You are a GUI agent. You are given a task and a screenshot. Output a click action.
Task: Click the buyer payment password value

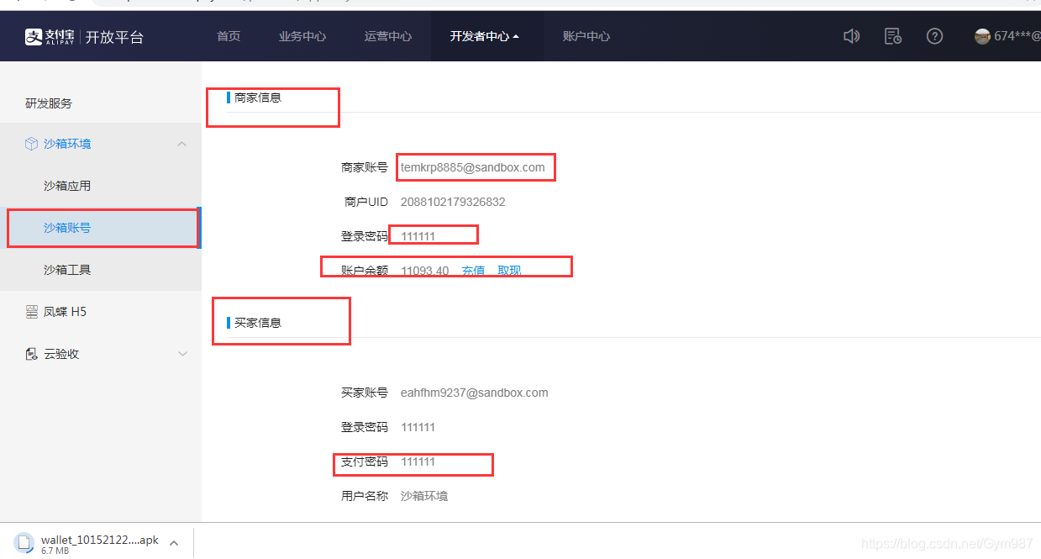[418, 461]
